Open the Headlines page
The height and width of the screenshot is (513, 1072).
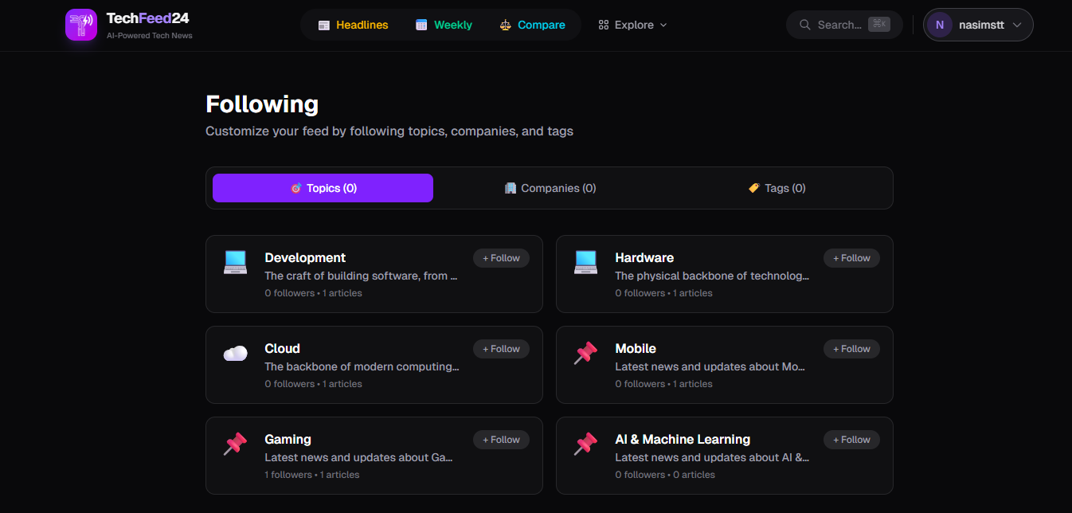(x=353, y=25)
